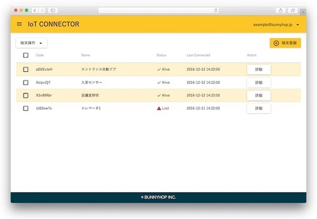Open the example@bunnyhop.jp account menu
317x219 pixels.
(276, 25)
